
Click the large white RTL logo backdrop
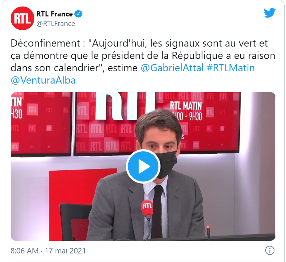pyautogui.click(x=126, y=106)
